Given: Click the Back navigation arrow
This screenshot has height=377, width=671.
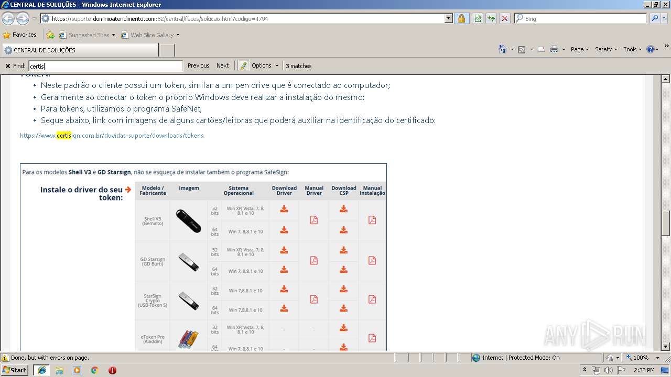Looking at the screenshot, I should 8,19.
